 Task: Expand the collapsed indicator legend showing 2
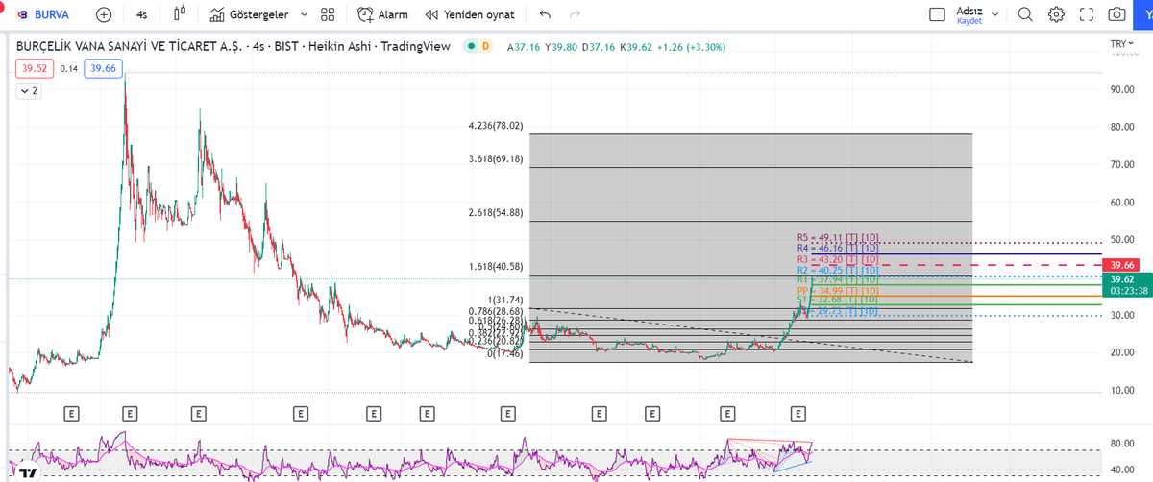(x=29, y=90)
